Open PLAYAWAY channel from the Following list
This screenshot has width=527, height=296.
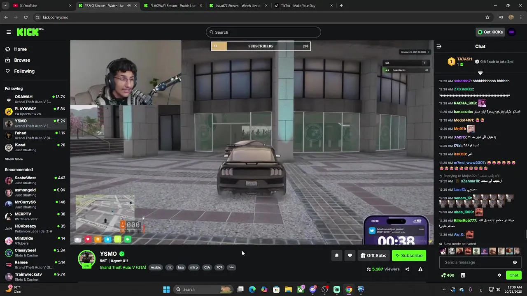coord(35,111)
